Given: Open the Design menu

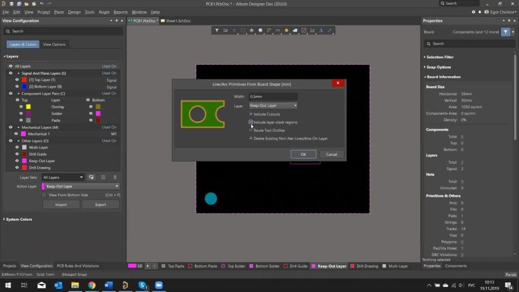Looking at the screenshot, I should tap(74, 12).
